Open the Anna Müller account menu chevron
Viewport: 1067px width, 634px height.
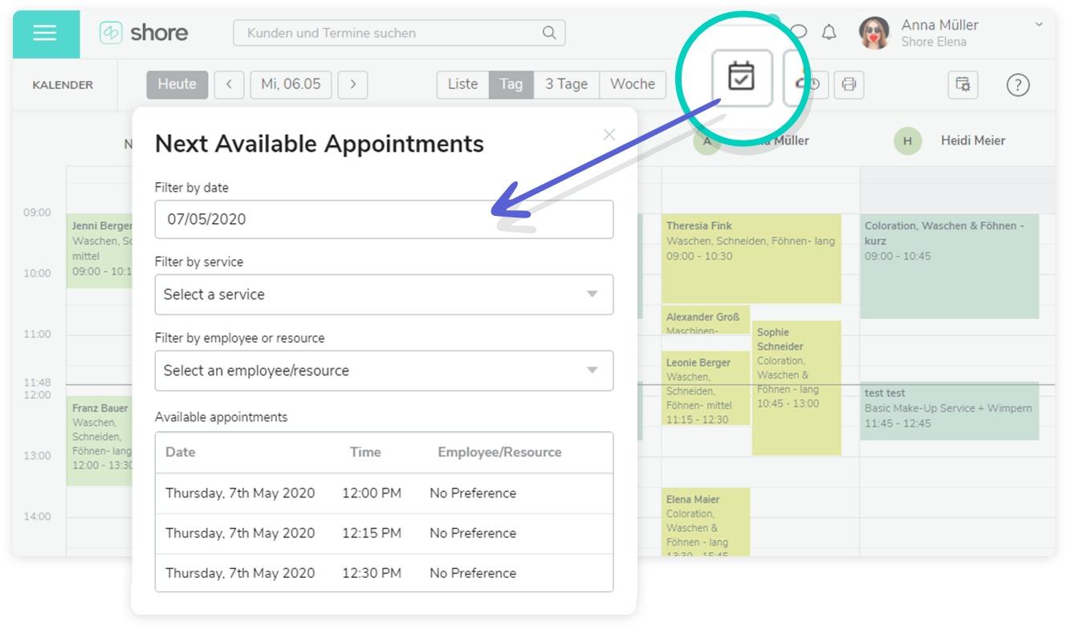1040,25
